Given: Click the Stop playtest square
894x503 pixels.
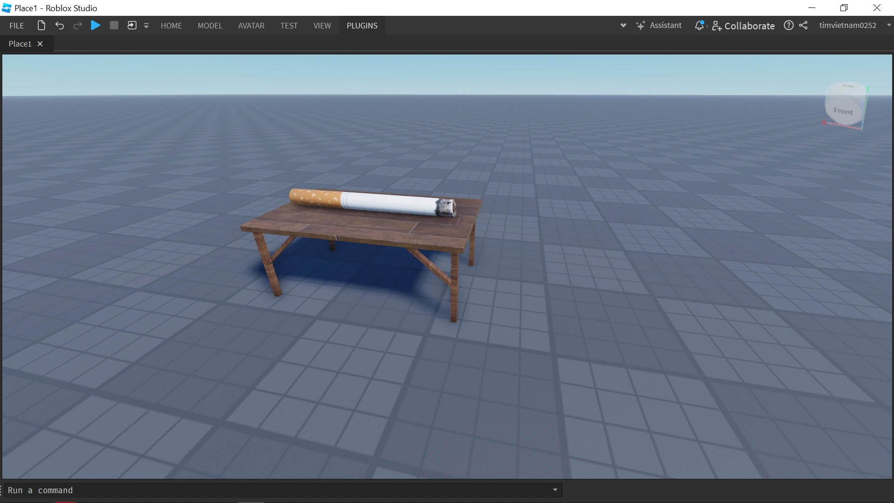Looking at the screenshot, I should tap(114, 26).
